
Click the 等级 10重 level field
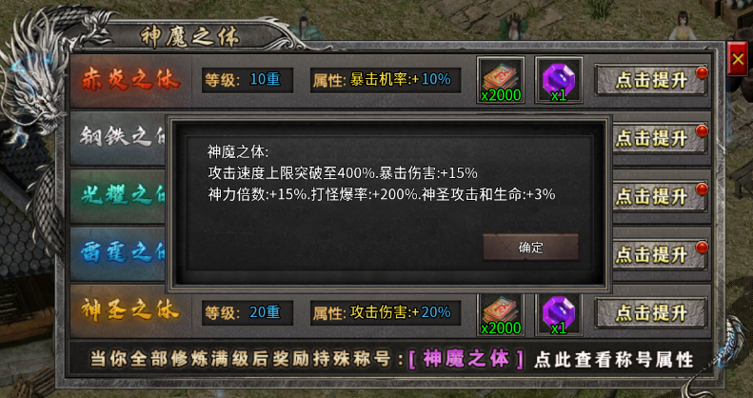tap(248, 80)
